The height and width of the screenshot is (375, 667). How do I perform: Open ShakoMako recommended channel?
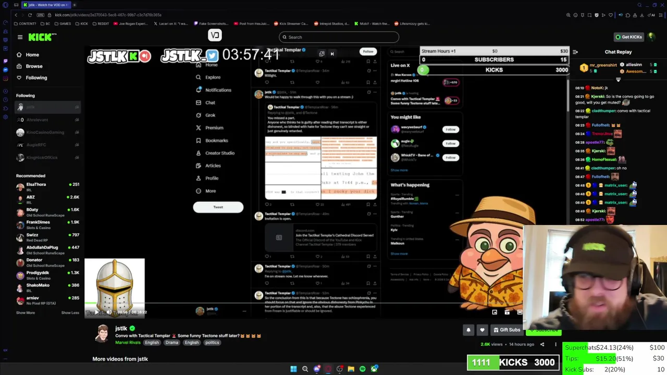click(x=48, y=287)
